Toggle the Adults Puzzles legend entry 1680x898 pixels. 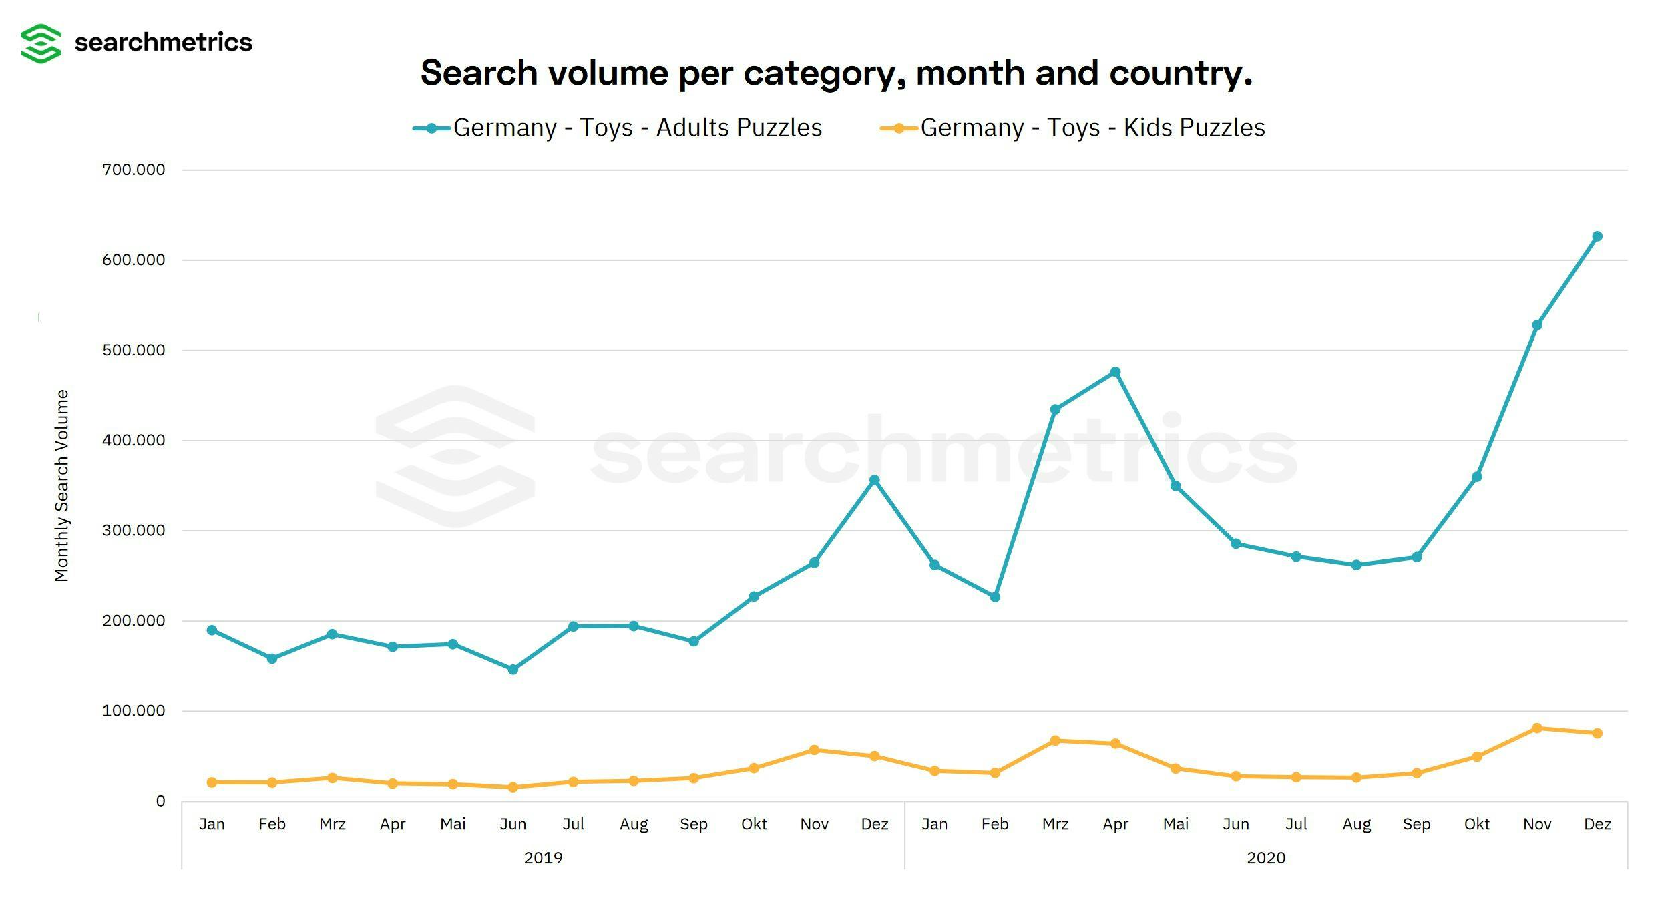(x=636, y=128)
